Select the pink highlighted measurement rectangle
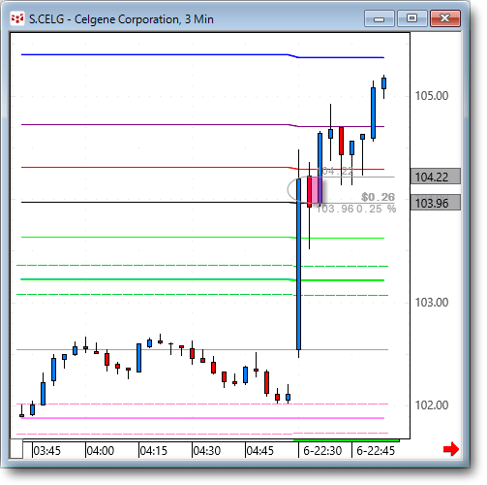 (315, 190)
